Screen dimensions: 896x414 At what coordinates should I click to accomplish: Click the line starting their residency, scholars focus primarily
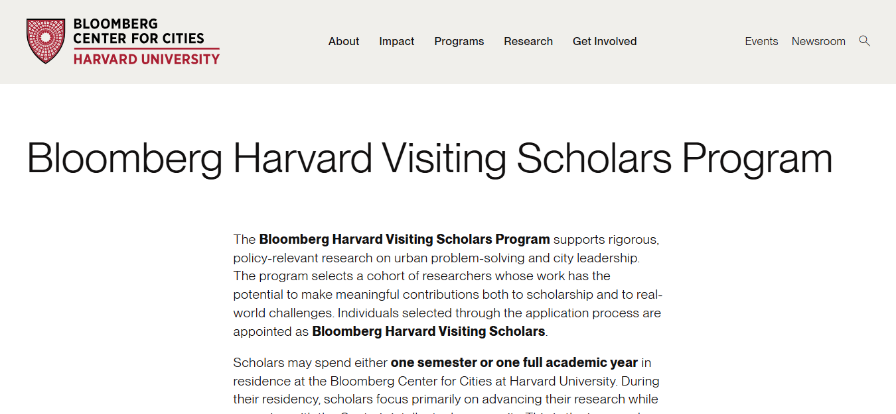445,399
